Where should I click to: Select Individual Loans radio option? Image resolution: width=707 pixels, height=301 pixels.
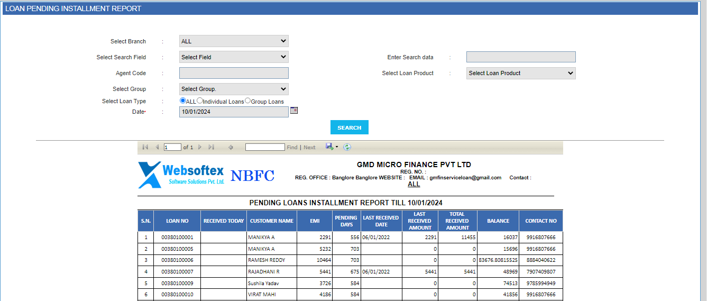point(199,101)
